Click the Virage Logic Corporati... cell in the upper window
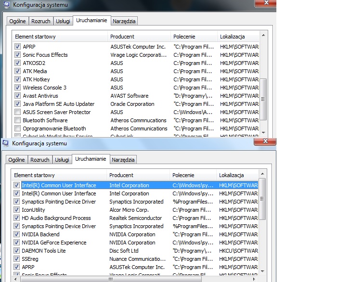Image resolution: width=364 pixels, height=282 pixels. click(138, 55)
